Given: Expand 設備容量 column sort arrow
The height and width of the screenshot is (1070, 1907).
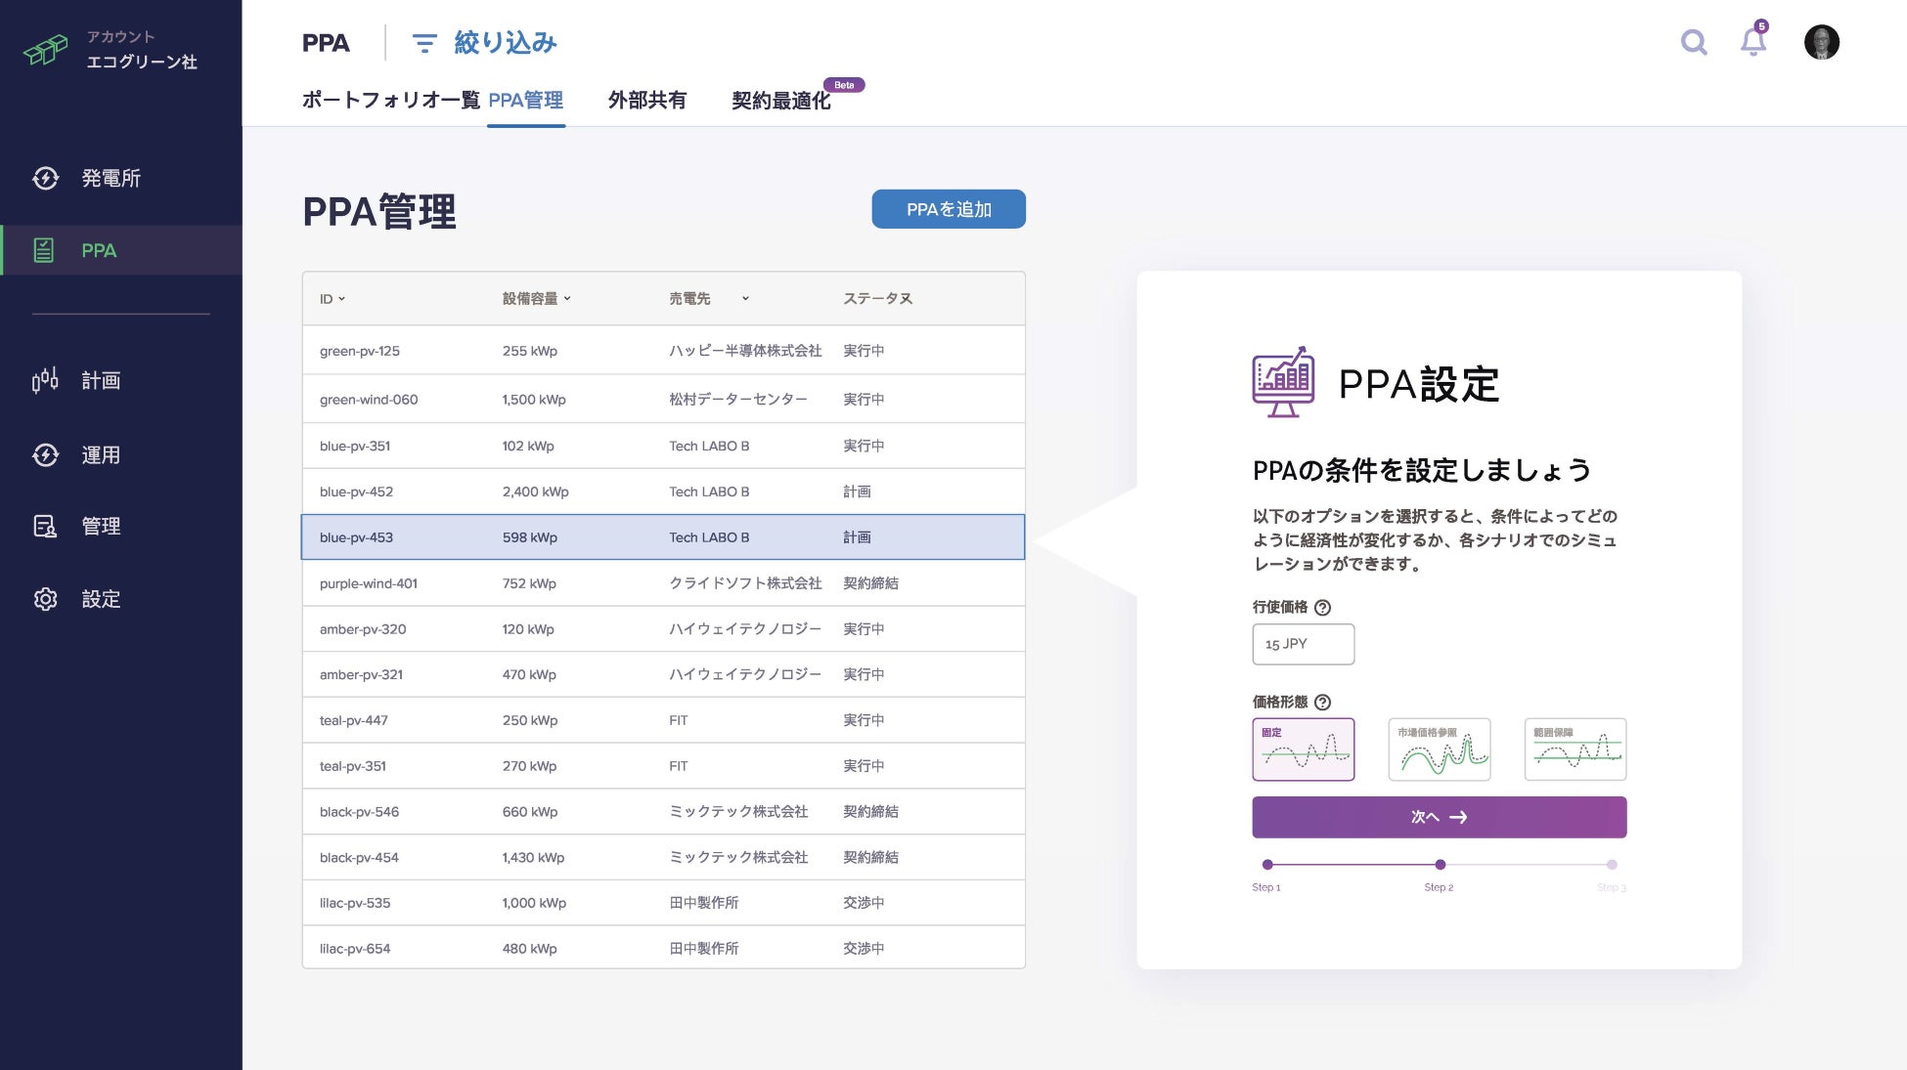Looking at the screenshot, I should [x=567, y=299].
